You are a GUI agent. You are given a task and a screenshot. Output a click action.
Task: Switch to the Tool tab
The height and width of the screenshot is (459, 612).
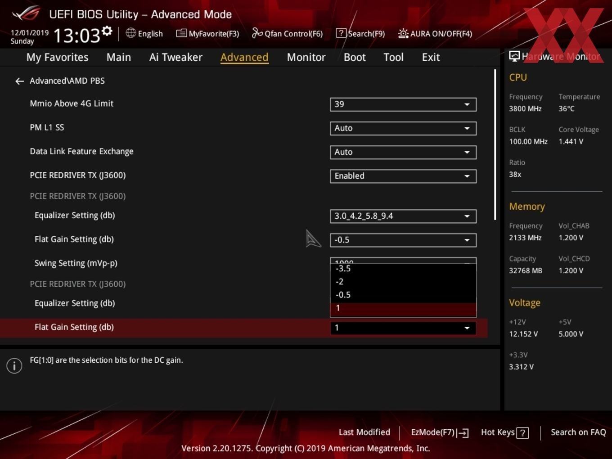[393, 57]
